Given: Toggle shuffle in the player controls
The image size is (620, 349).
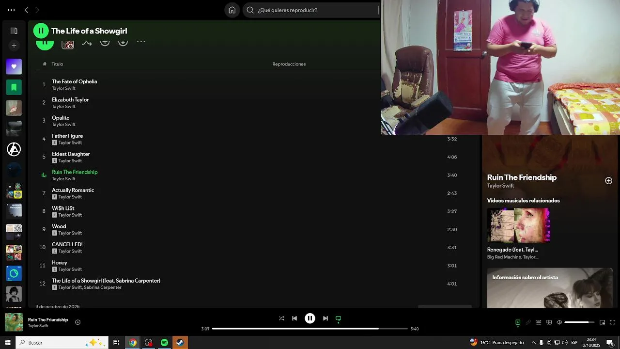Looking at the screenshot, I should (x=281, y=318).
